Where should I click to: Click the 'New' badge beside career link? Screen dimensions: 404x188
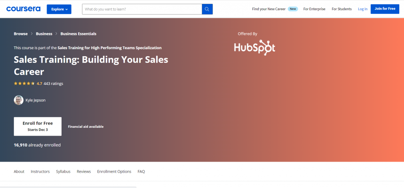pos(293,9)
